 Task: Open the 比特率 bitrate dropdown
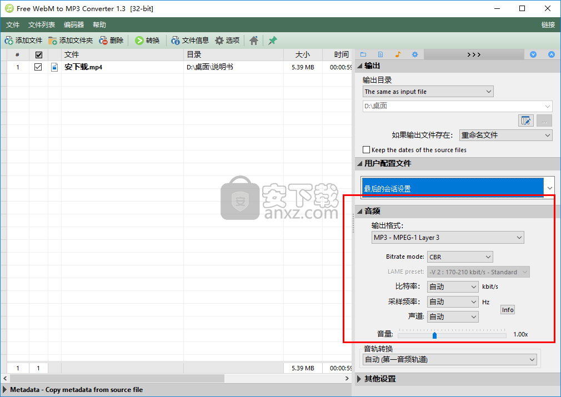pos(452,287)
